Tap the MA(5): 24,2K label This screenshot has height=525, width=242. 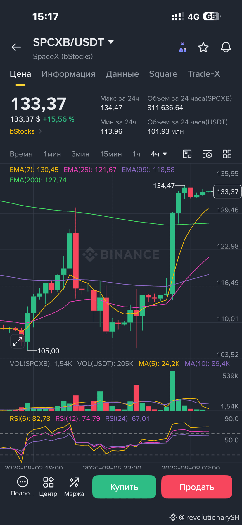pos(159,364)
